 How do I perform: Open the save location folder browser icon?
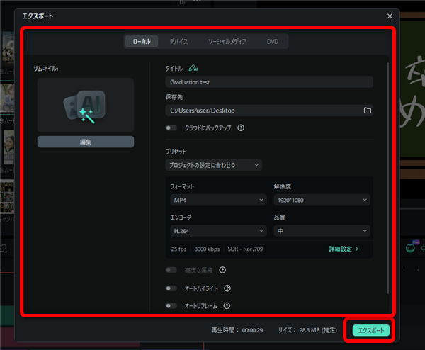367,111
